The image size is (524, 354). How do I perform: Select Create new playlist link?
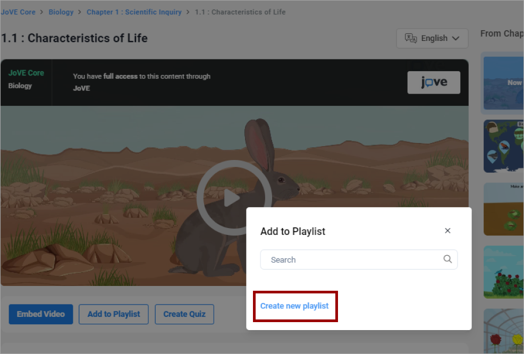coord(294,306)
